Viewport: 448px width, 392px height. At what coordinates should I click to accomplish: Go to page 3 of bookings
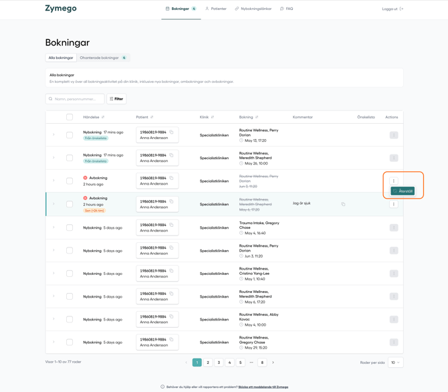[x=219, y=363]
